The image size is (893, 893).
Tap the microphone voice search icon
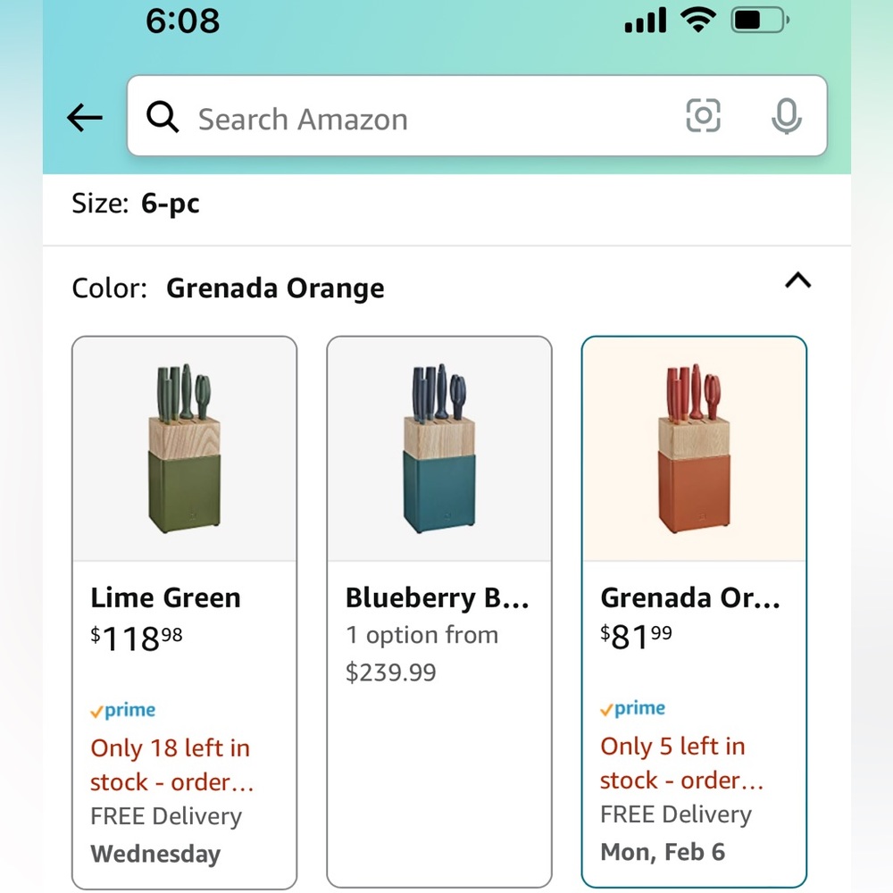(x=787, y=116)
